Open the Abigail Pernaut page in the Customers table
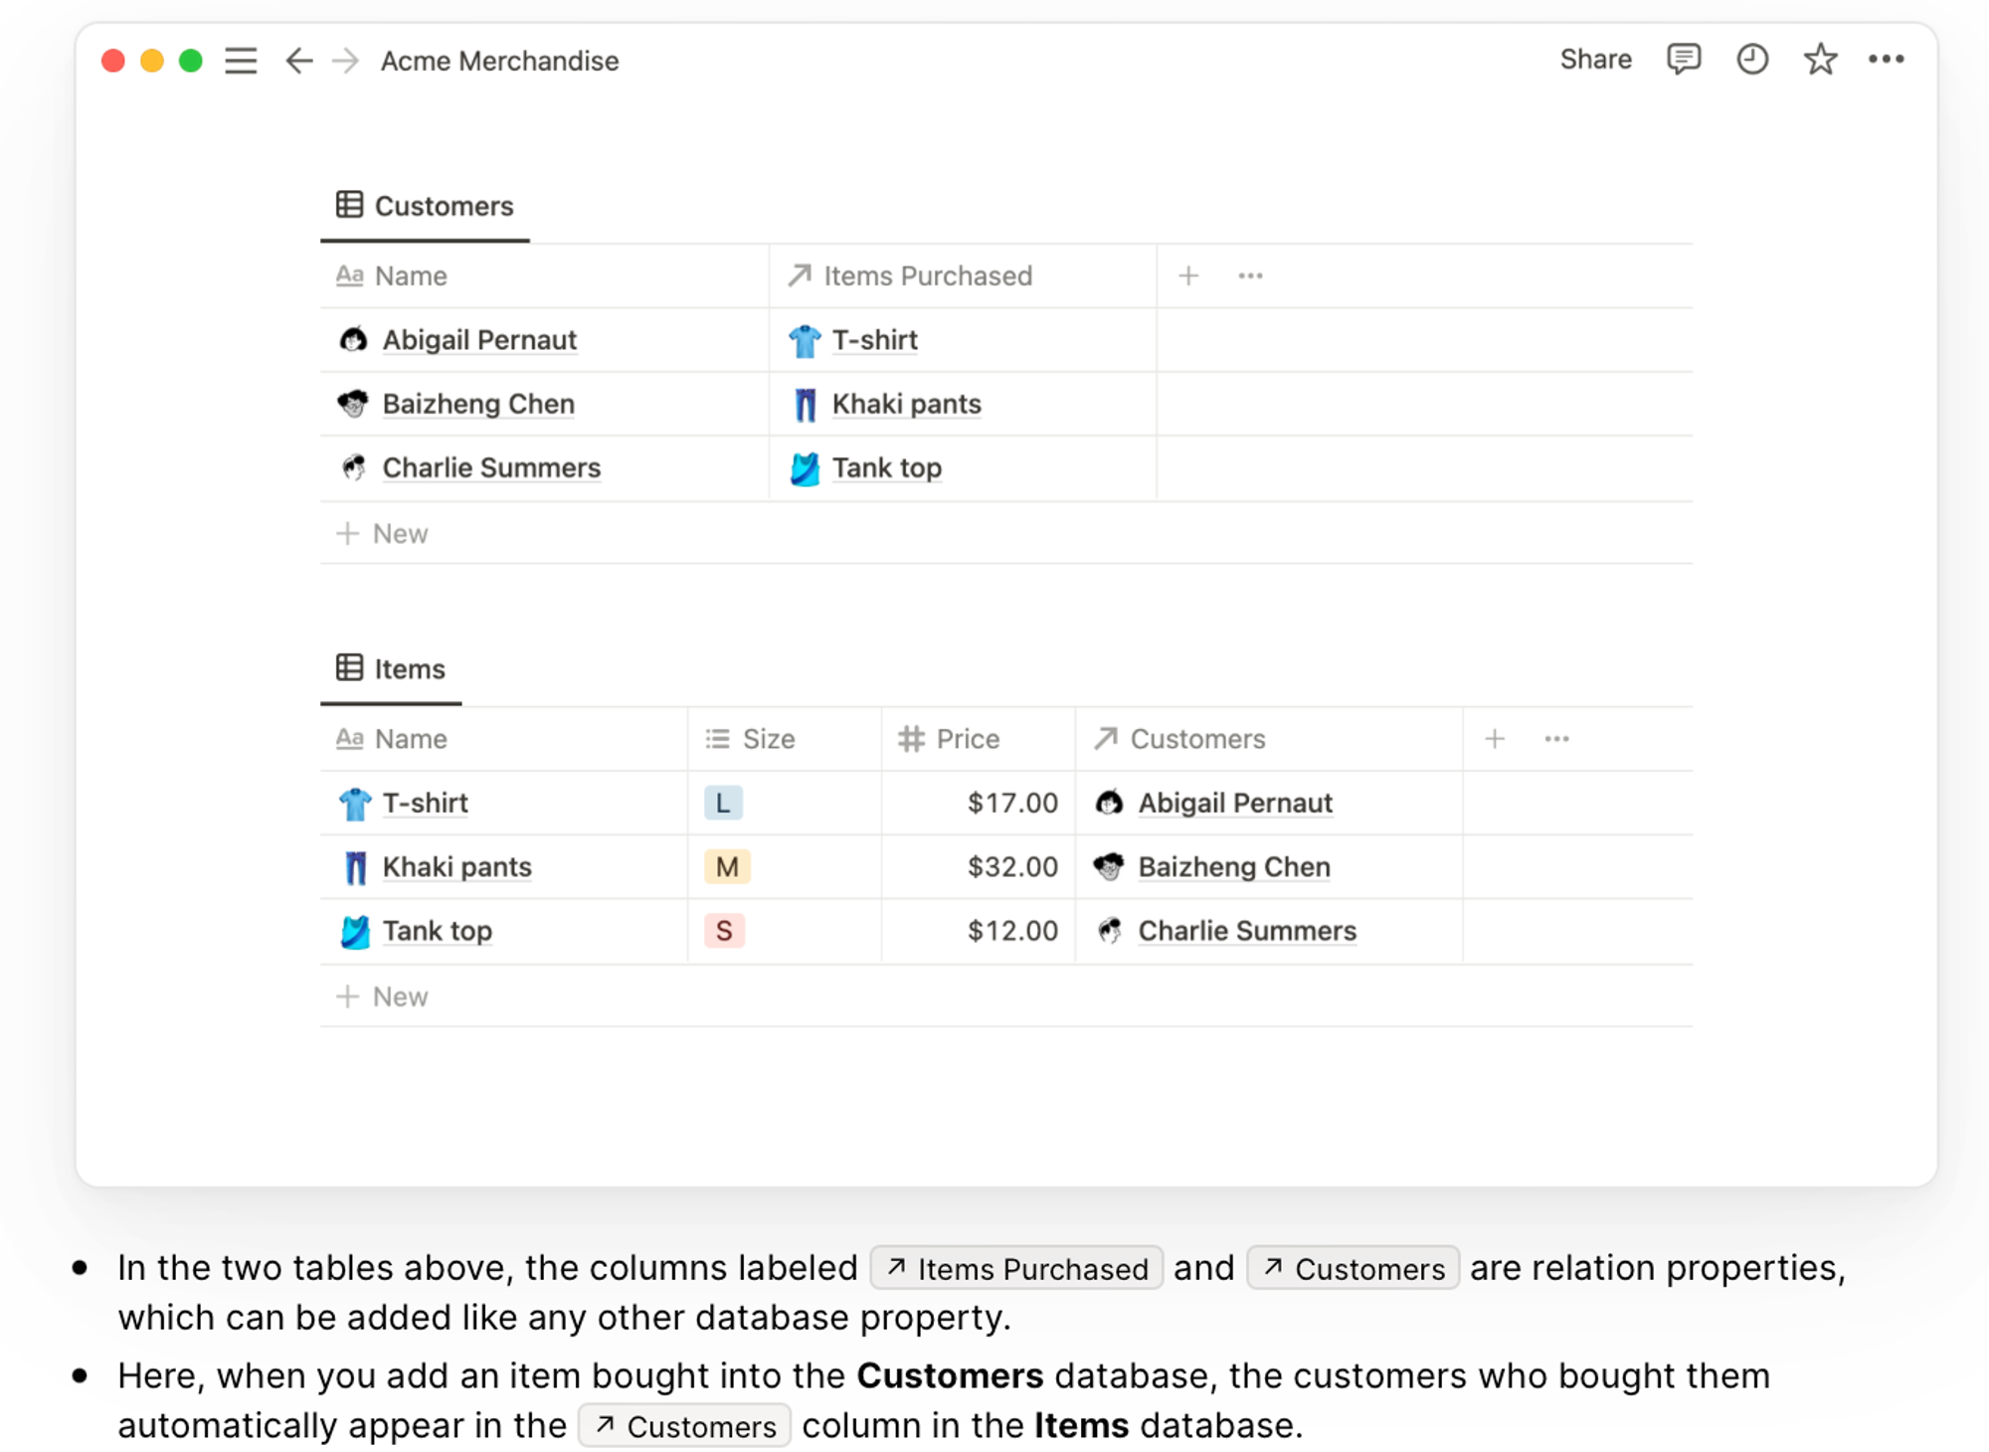Image resolution: width=1989 pixels, height=1452 pixels. tap(479, 340)
